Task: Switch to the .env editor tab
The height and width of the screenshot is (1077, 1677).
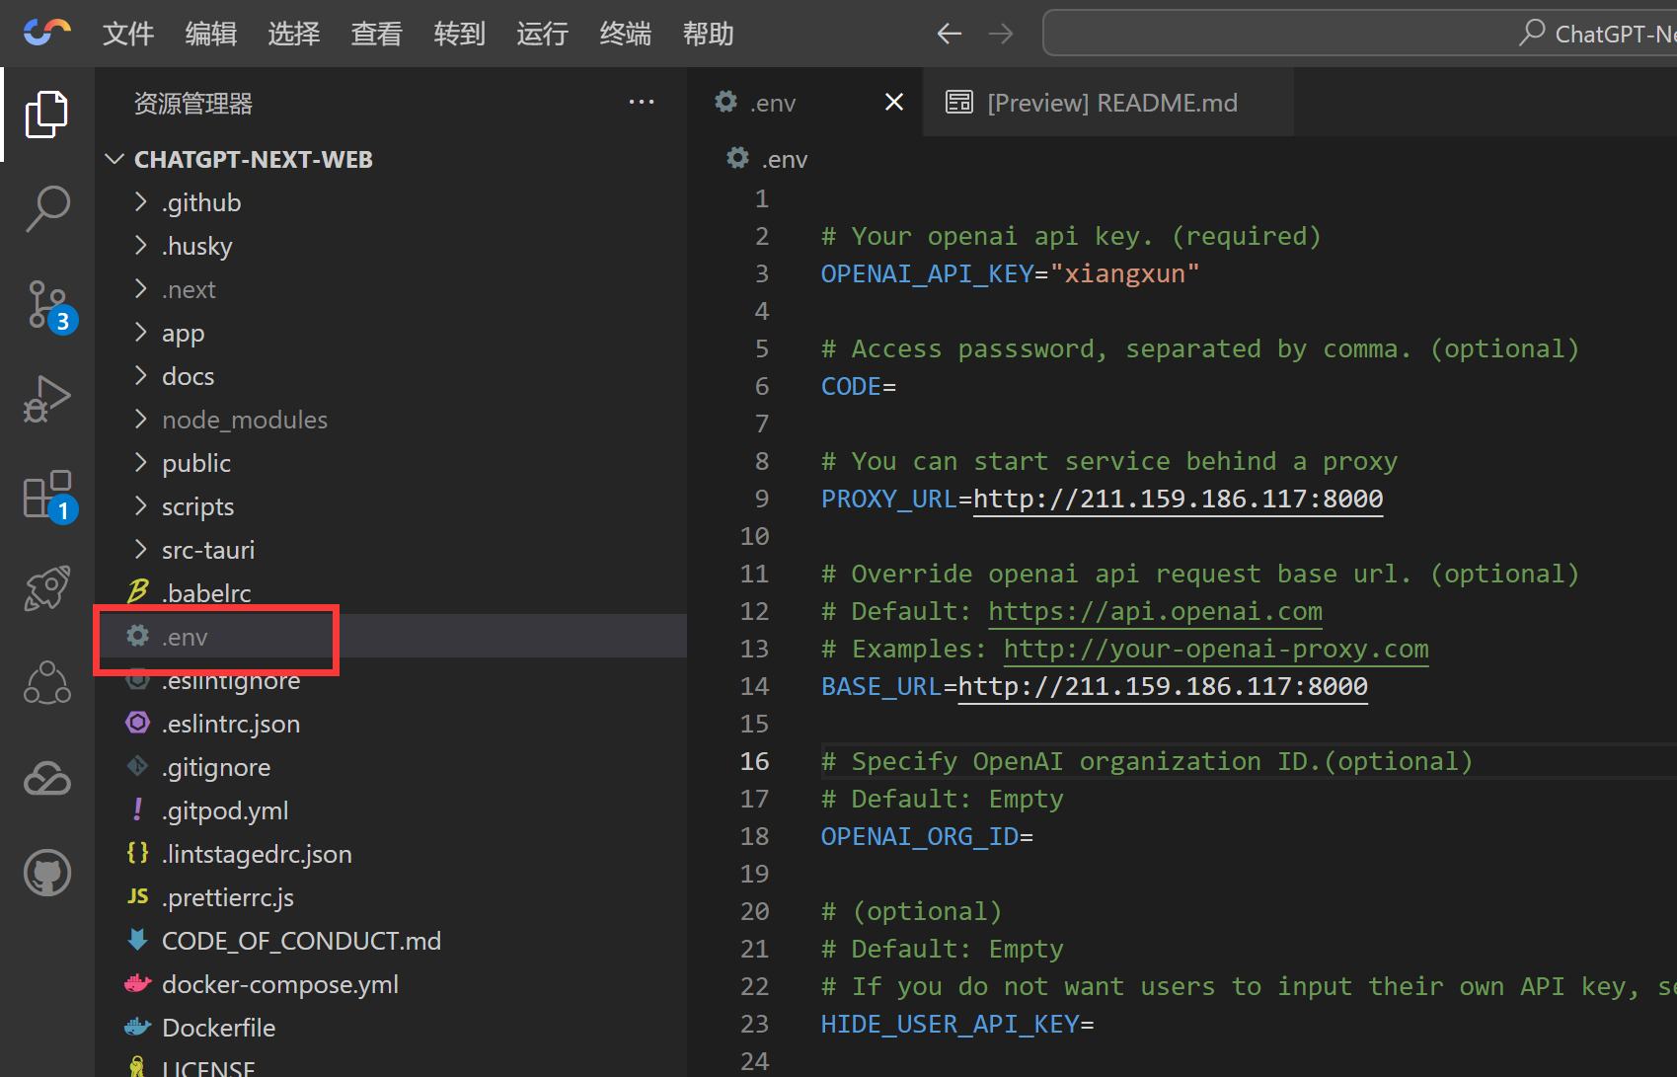Action: pyautogui.click(x=804, y=102)
